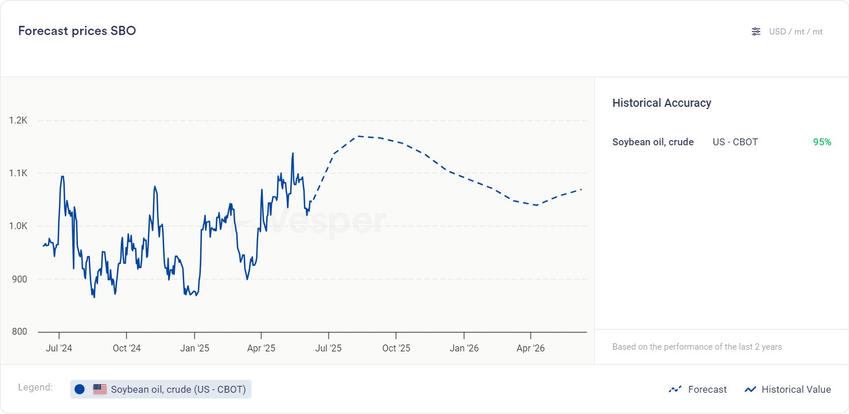Click the Vesper watermark logo on chart
The width and height of the screenshot is (849, 414).
(321, 222)
